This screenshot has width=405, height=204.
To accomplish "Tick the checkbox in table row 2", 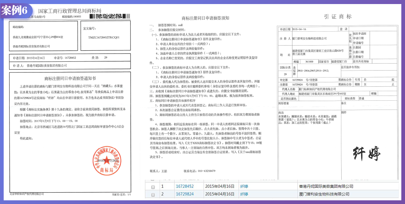I will pos(153,194).
